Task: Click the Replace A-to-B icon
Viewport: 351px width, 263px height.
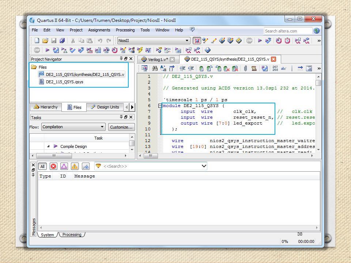Action: (x=163, y=68)
